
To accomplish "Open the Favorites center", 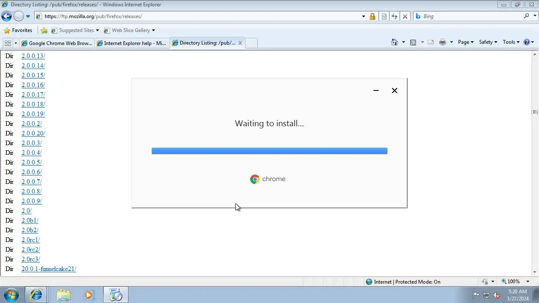I will coord(18,30).
